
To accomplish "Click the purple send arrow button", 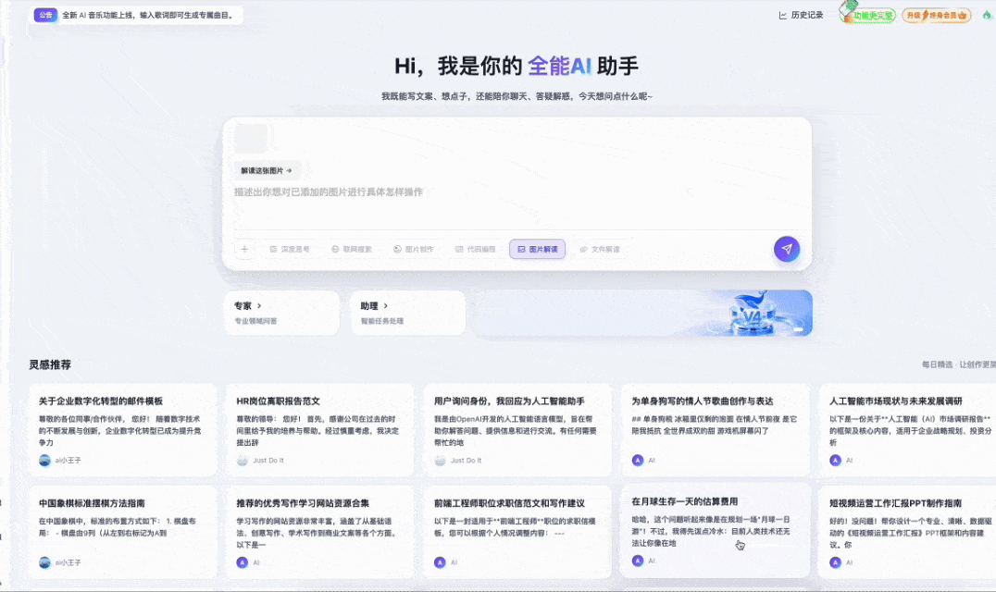I will click(787, 250).
